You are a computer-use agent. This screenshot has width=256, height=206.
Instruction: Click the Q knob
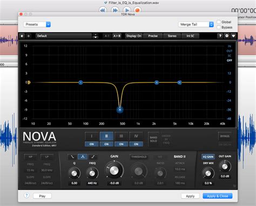coord(74,173)
